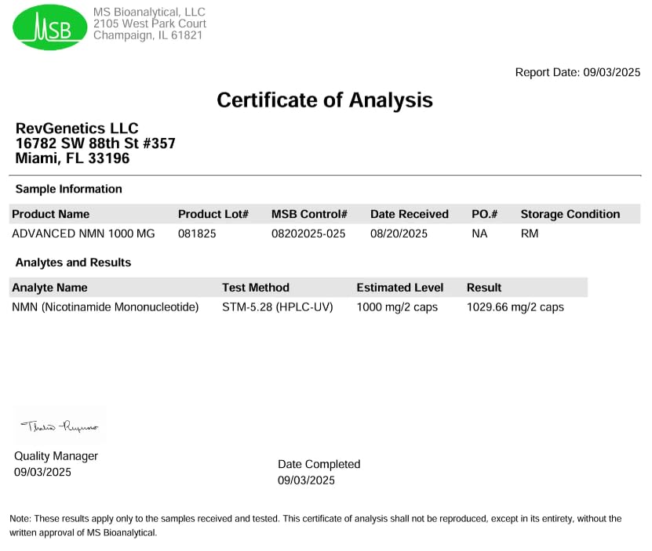Click the 'RevGenetics LLC' company name

(77, 129)
